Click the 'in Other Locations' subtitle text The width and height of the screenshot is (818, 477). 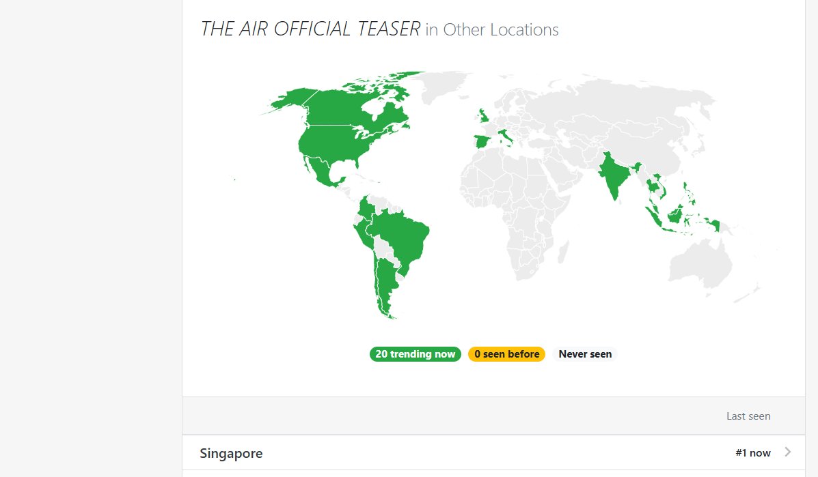click(492, 29)
